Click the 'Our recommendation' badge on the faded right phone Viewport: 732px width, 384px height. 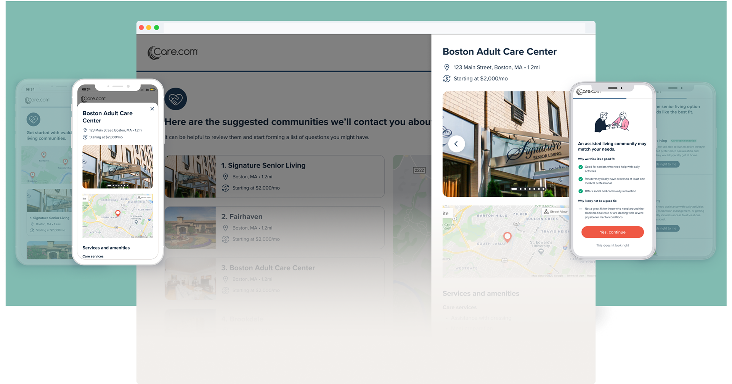(684, 141)
